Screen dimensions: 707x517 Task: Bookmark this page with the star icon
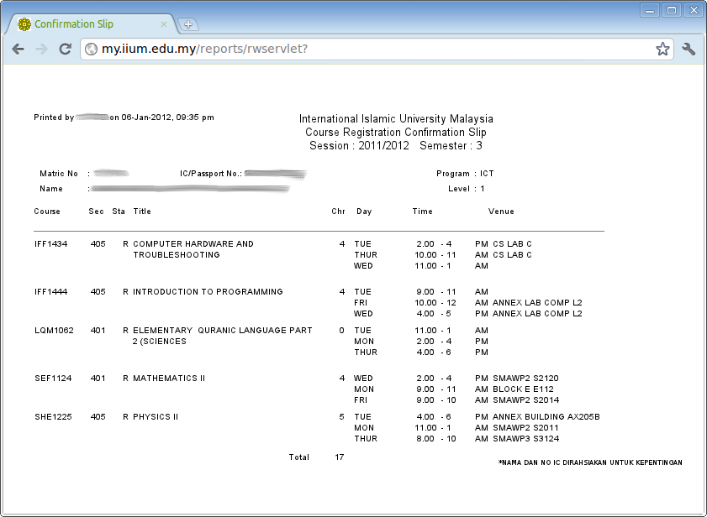[x=662, y=49]
